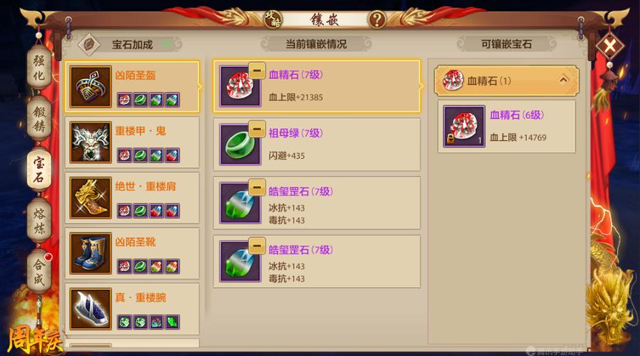Click the diamond icon beside 宝石加成

pyautogui.click(x=89, y=44)
